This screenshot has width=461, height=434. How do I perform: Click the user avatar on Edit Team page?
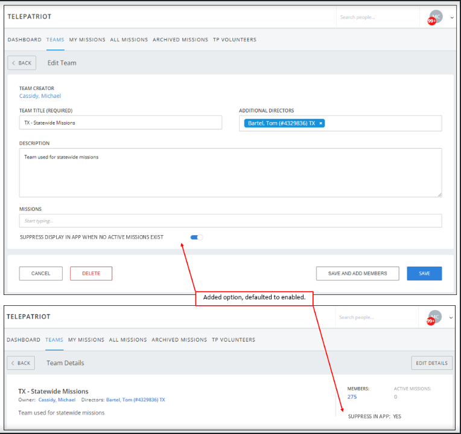[436, 16]
